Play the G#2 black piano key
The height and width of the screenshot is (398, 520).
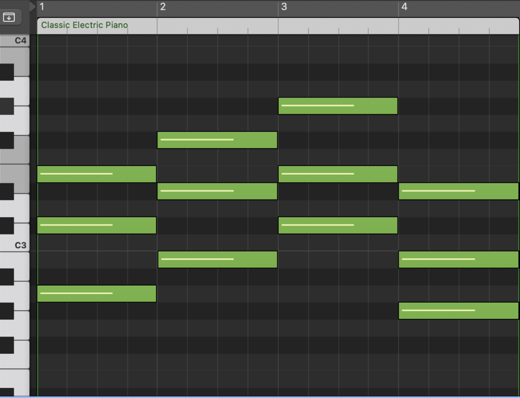pos(7,311)
